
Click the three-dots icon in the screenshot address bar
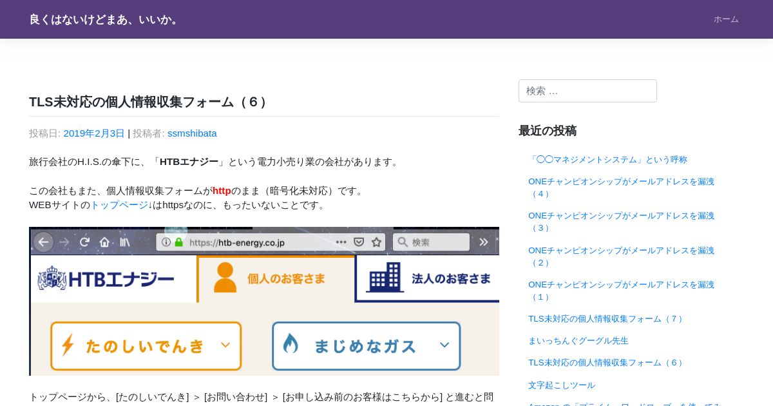[341, 242]
